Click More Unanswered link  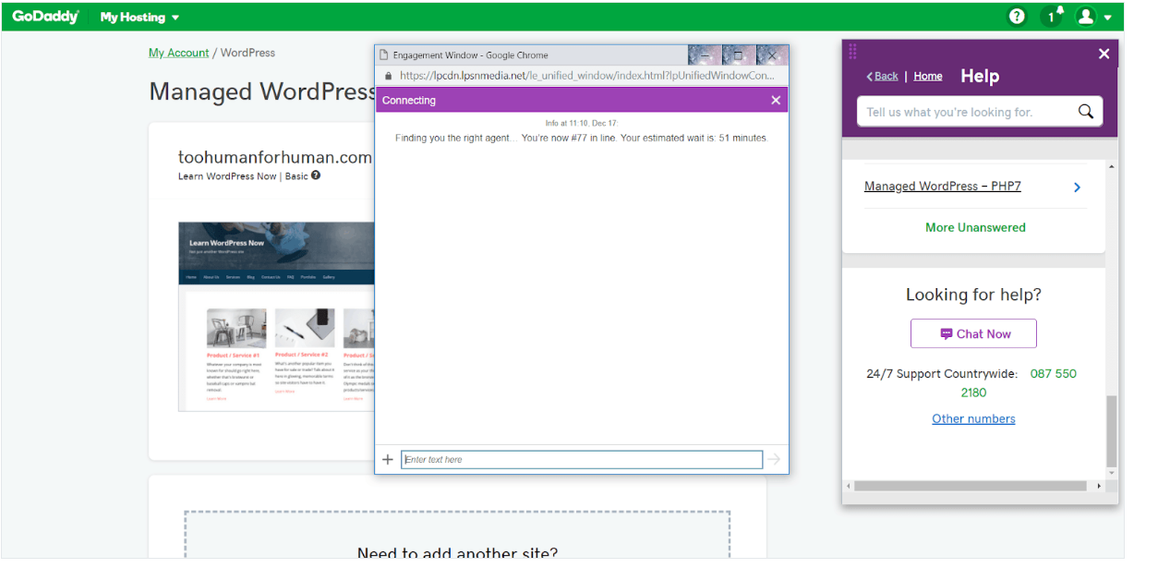pos(975,227)
